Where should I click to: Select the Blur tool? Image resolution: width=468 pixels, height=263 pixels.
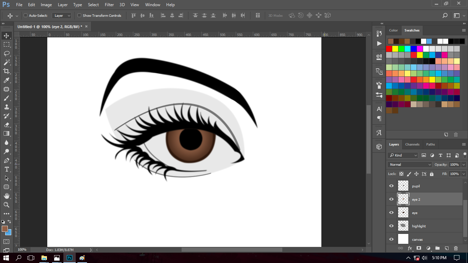pyautogui.click(x=7, y=142)
